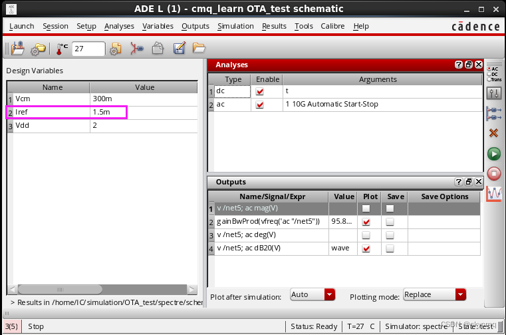
Task: Click the edit variables pencil icon
Action: pyautogui.click(x=179, y=48)
